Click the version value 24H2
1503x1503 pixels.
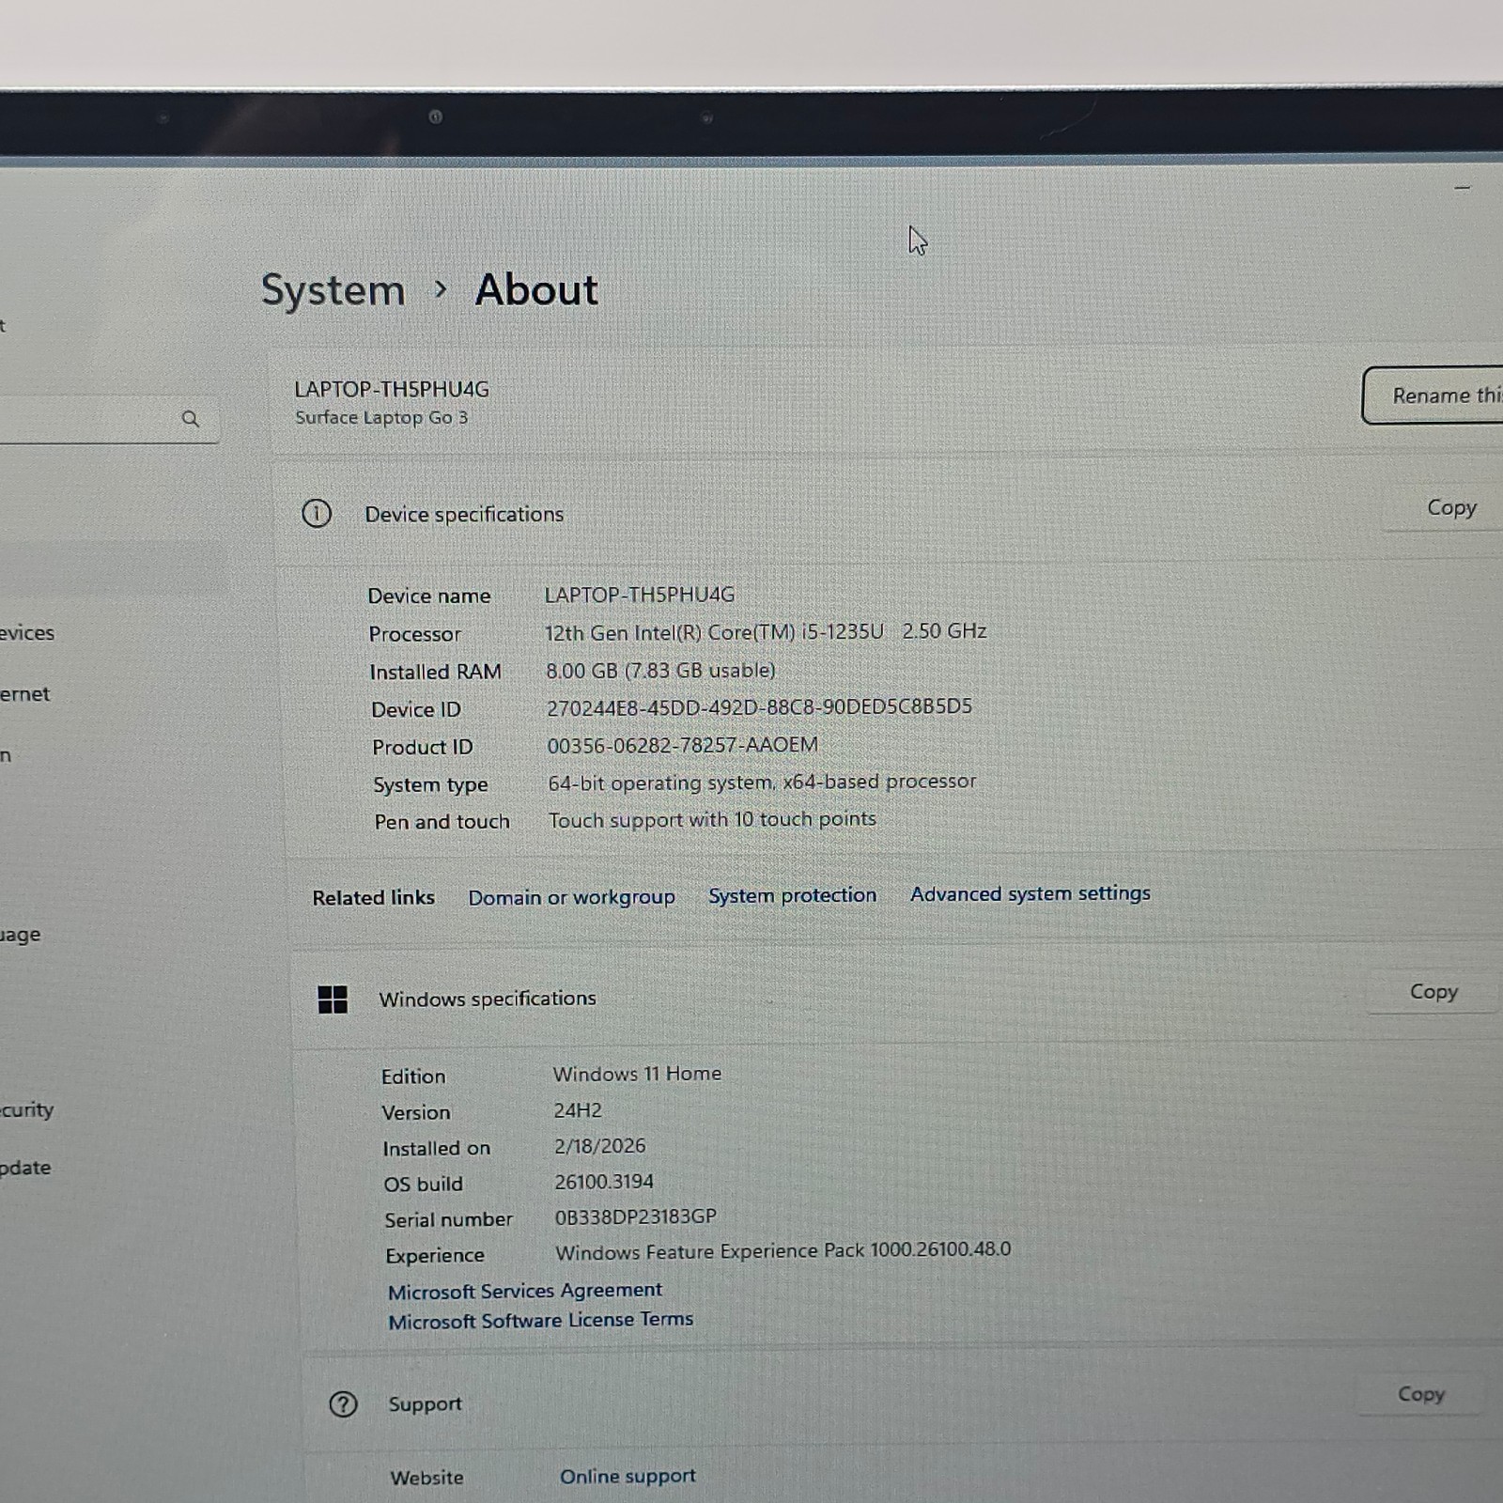(578, 1110)
